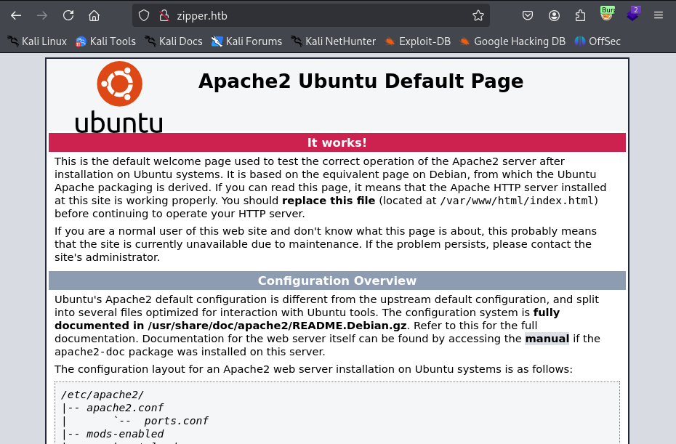This screenshot has width=676, height=444.
Task: Click the Apache2 Ubuntu Default Page heading
Action: 361,81
